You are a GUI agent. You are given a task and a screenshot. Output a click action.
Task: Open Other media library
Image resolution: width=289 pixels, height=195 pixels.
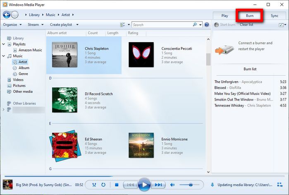[x=23, y=91]
